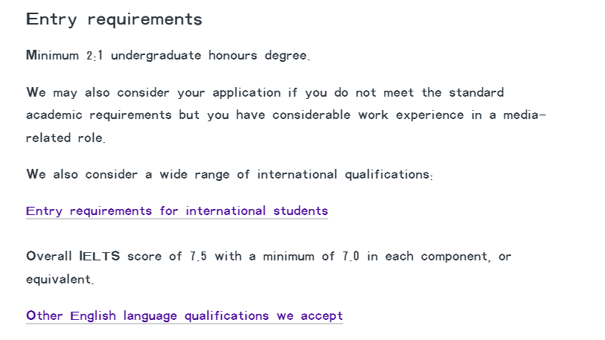The image size is (605, 340).
Task: Click the word IELTS in the paragraph
Action: point(100,257)
